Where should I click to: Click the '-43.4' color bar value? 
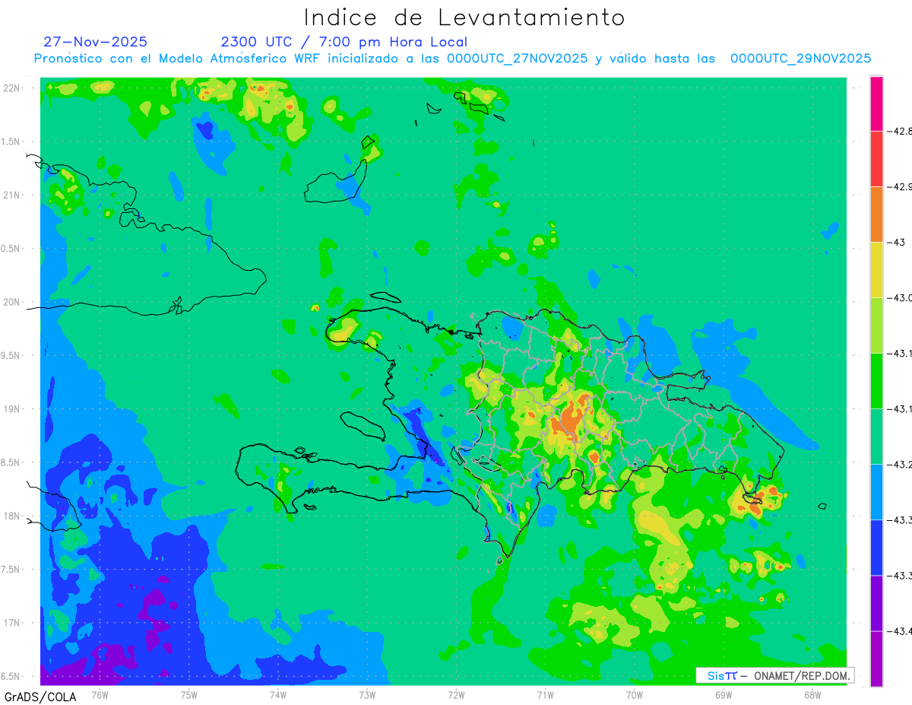(901, 631)
